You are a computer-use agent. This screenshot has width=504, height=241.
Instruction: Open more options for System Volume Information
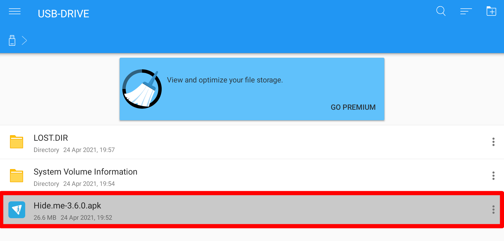click(493, 176)
